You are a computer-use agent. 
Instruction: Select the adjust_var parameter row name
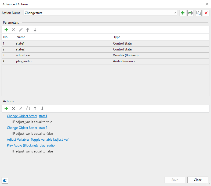[64, 56]
